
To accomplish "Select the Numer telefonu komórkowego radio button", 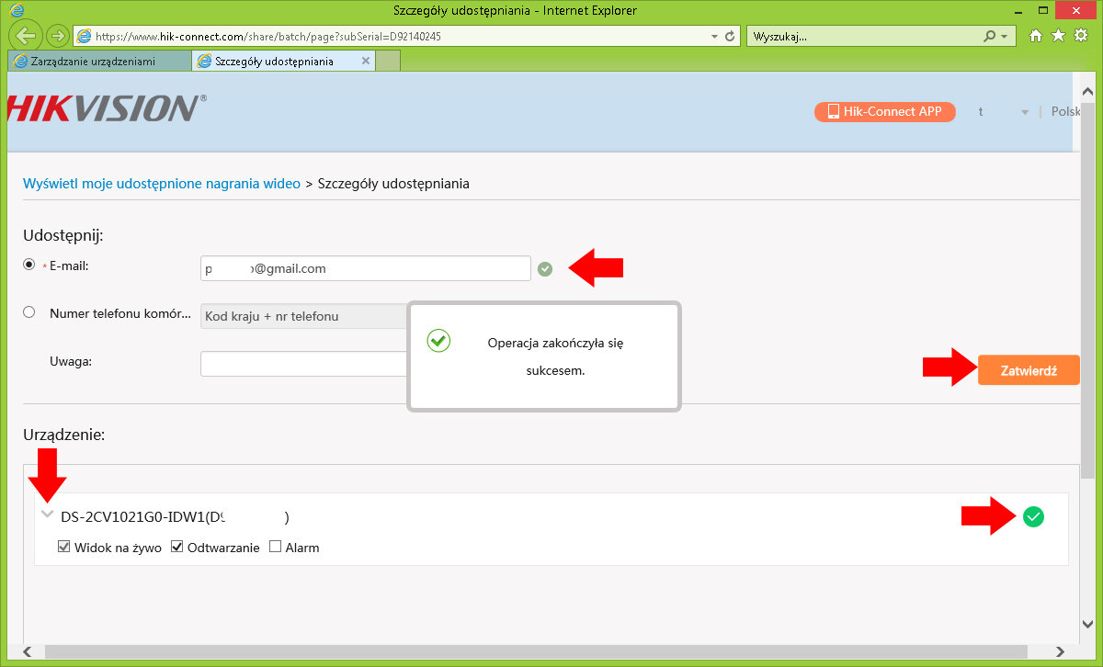I will click(29, 312).
